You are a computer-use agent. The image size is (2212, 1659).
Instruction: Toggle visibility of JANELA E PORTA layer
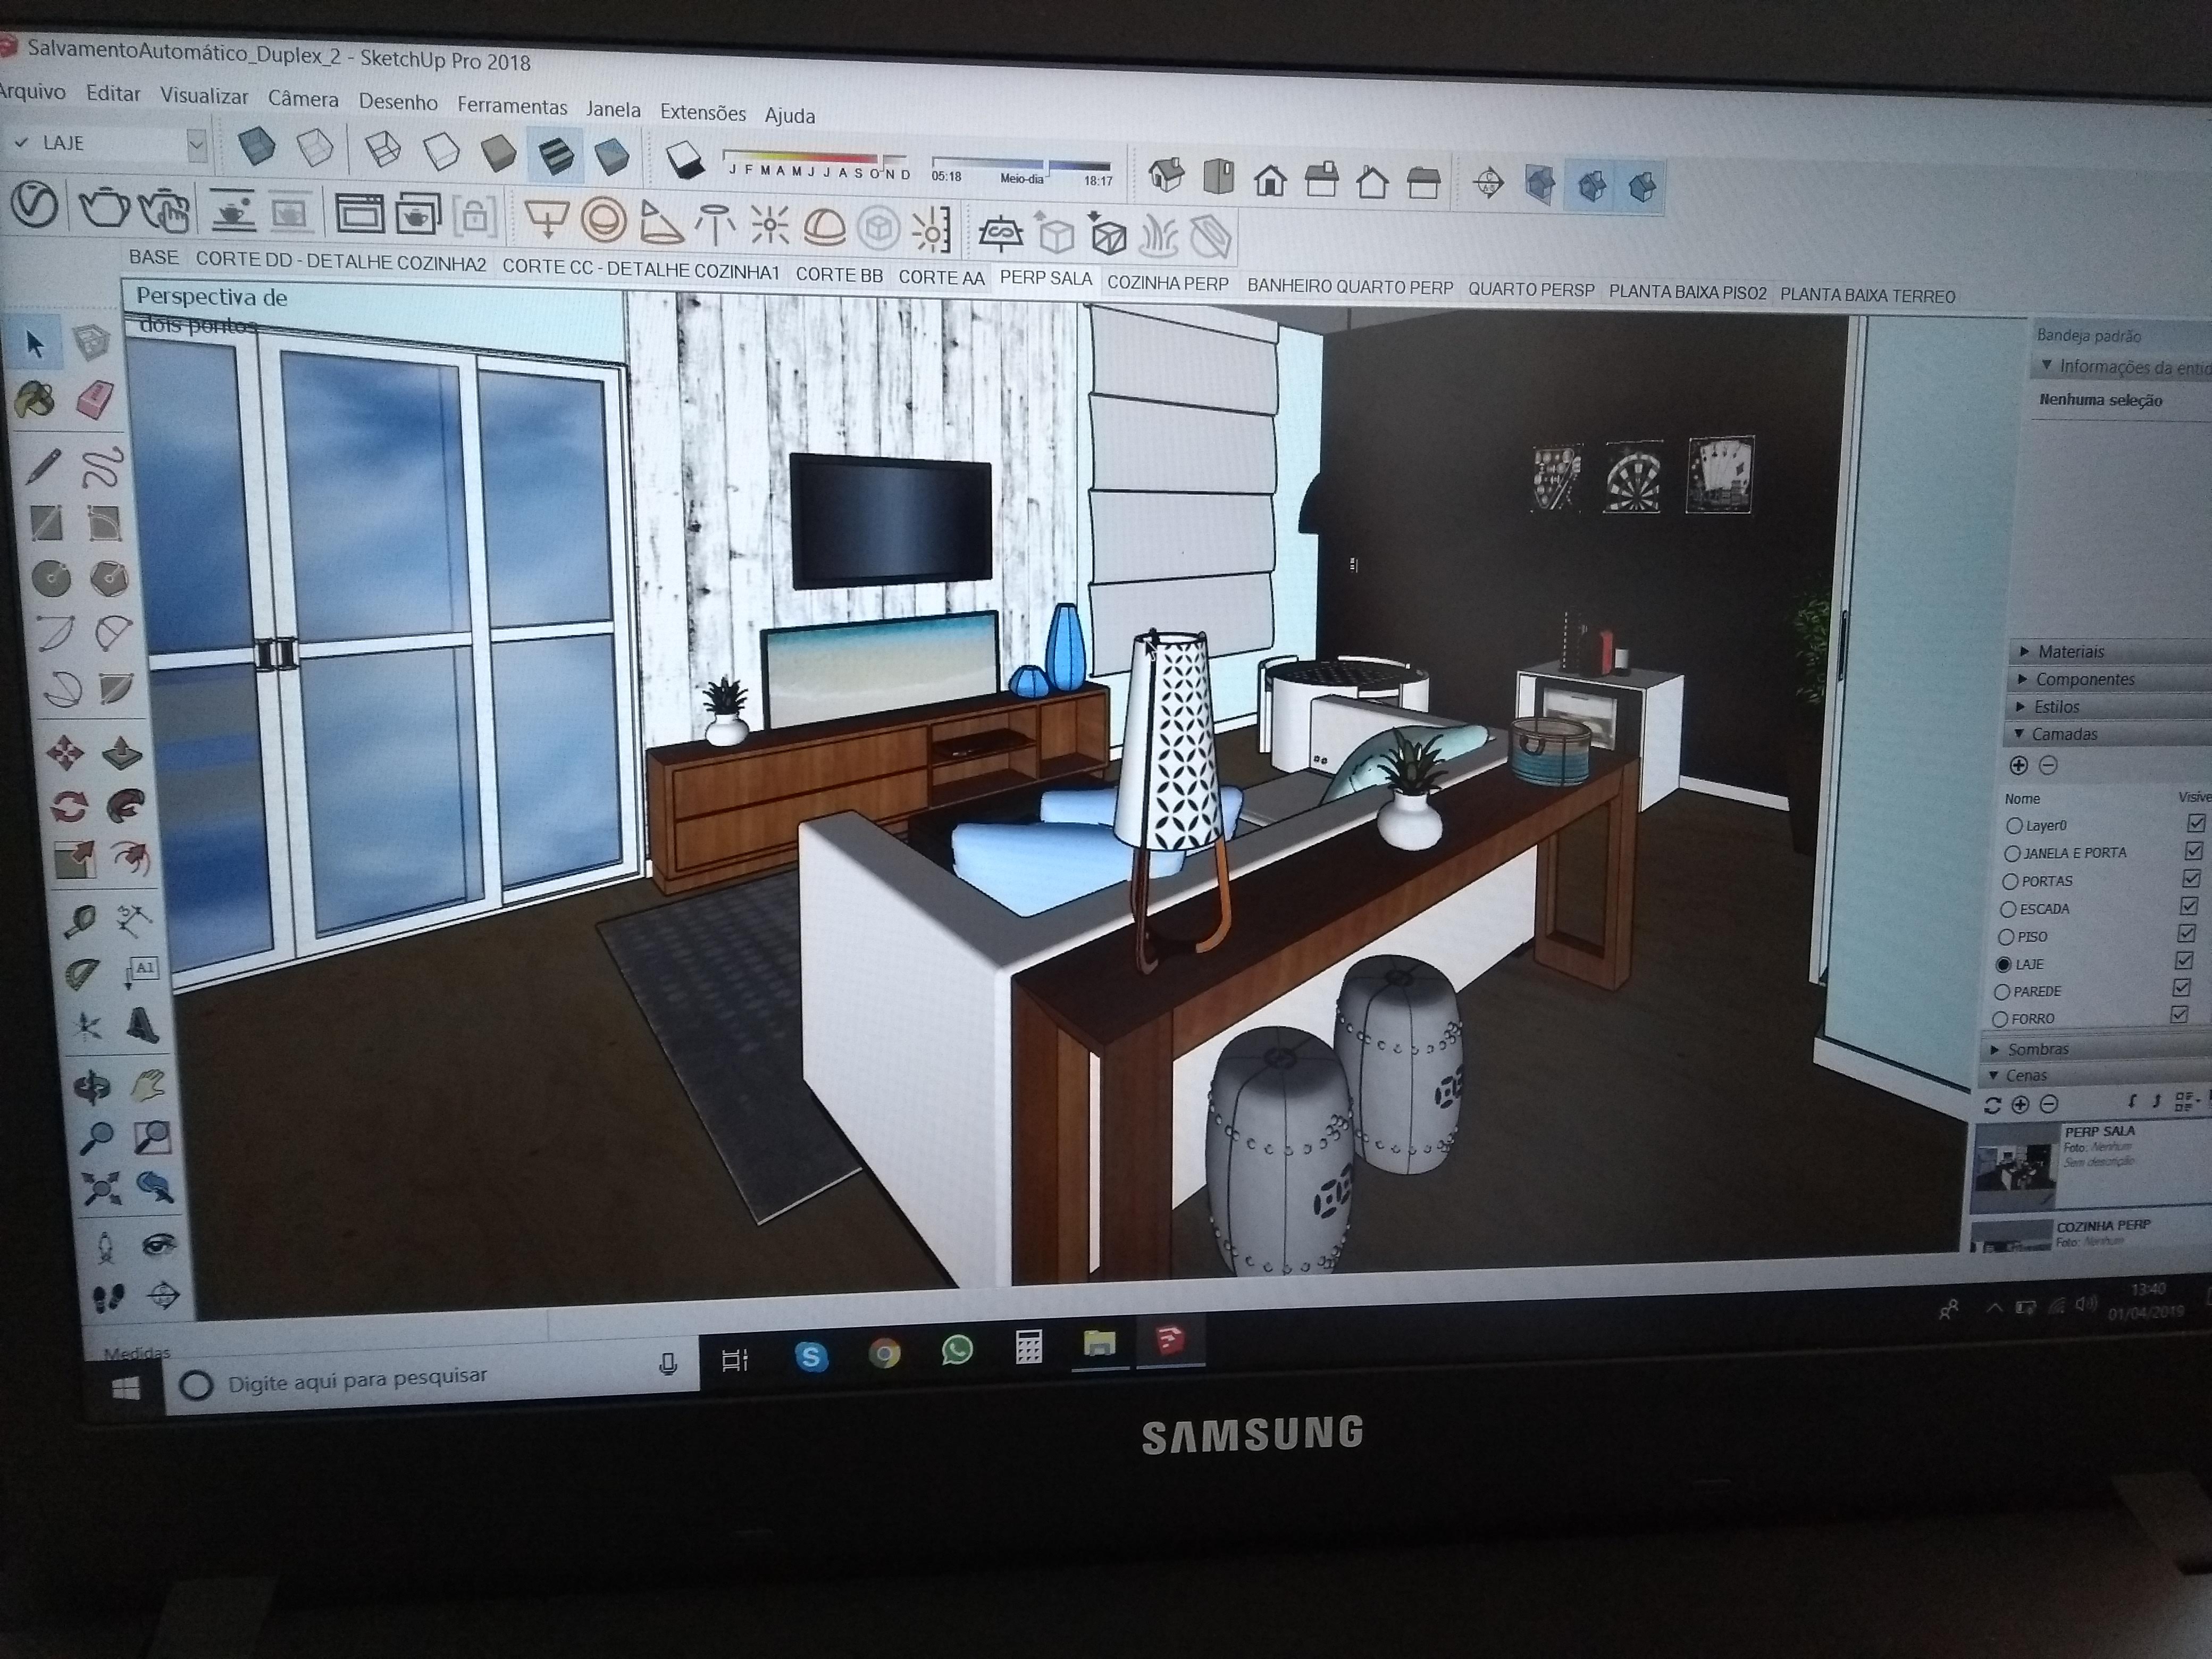2194,851
